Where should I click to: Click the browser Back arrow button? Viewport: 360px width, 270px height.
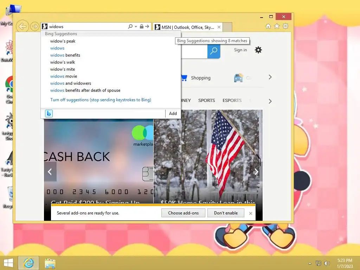point(22,26)
